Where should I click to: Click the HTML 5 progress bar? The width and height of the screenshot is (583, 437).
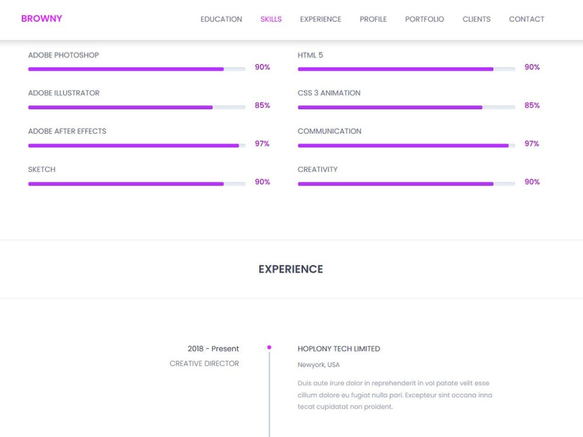tap(406, 68)
